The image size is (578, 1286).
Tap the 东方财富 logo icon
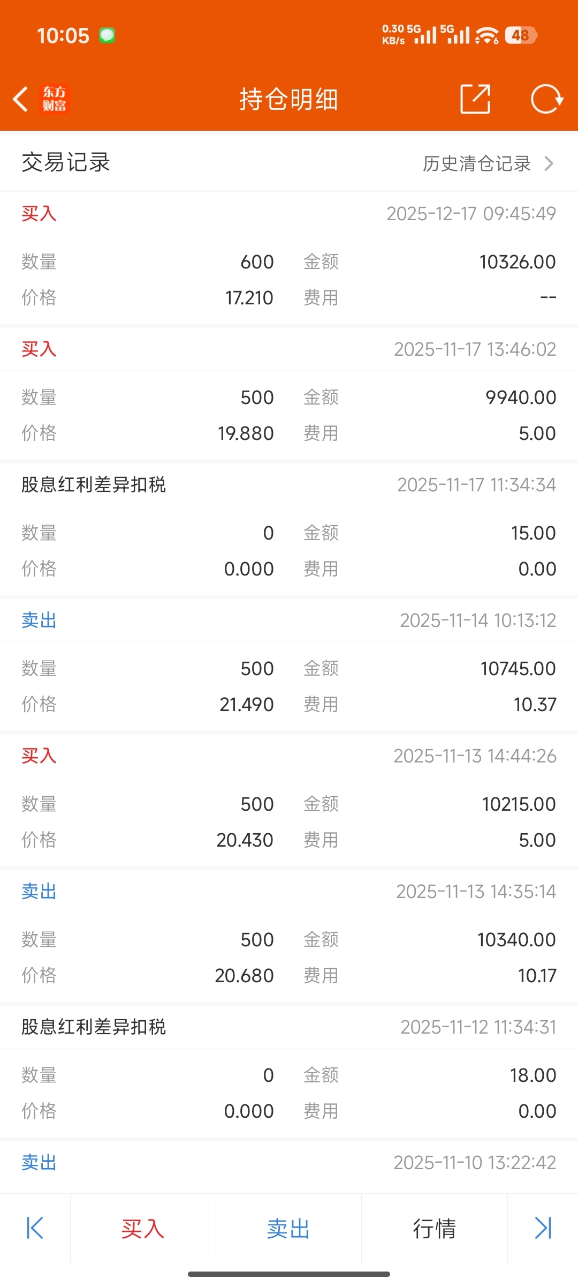tap(55, 99)
